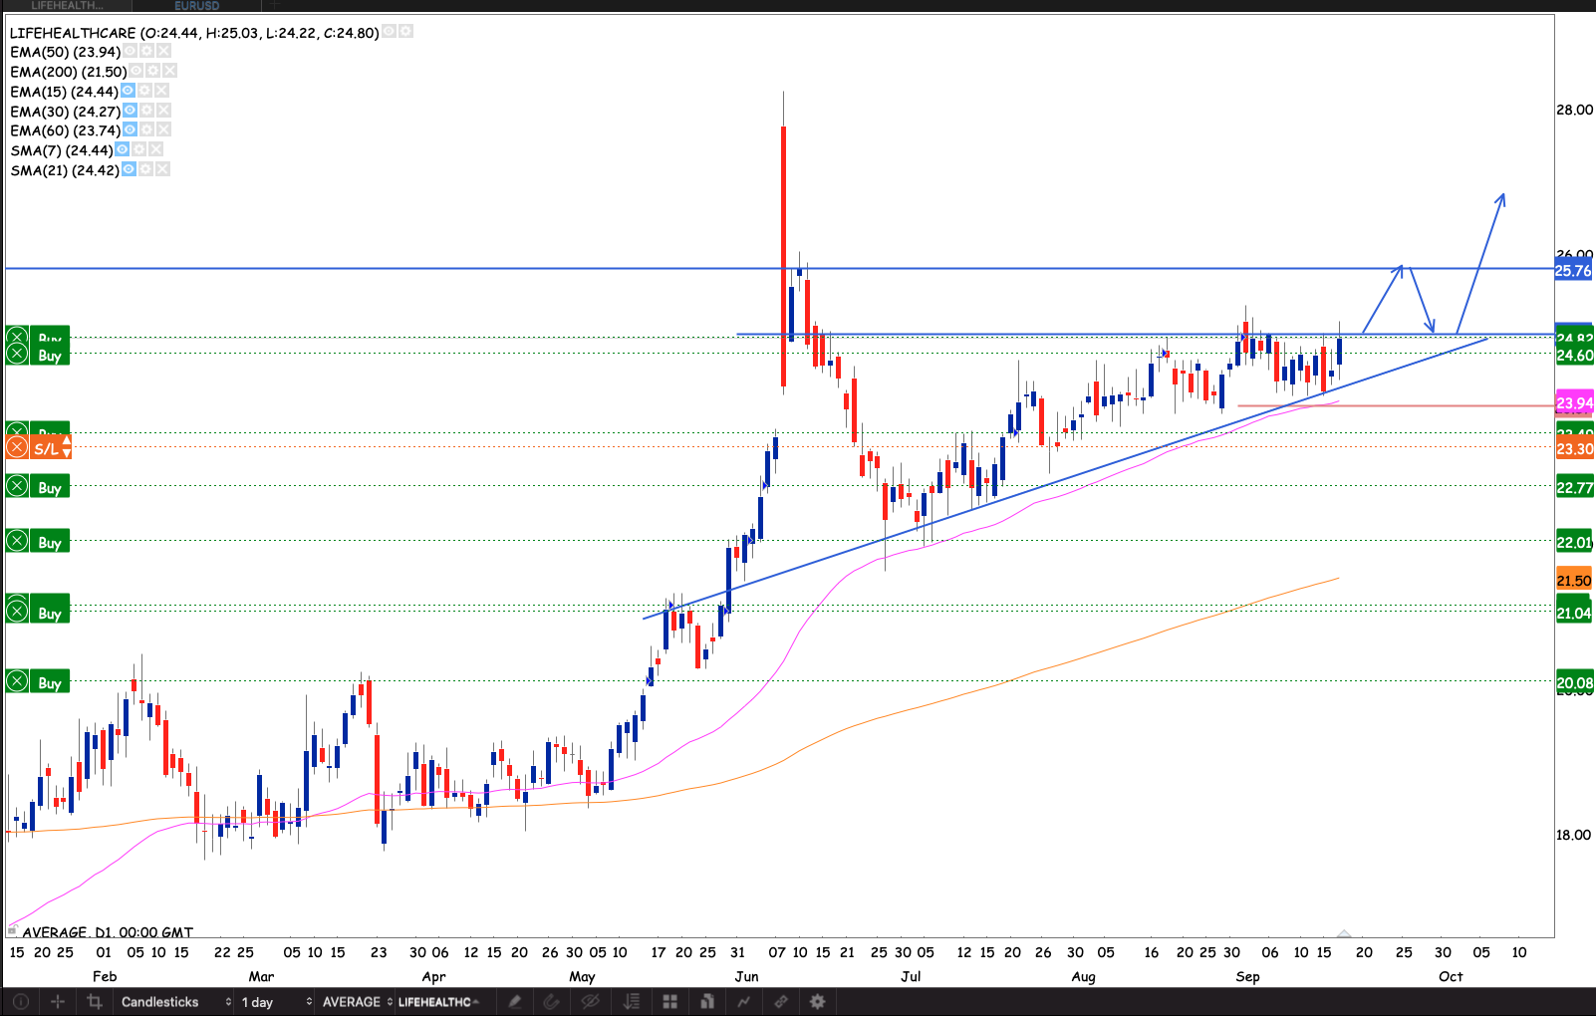
Task: Click the chain link icon
Action: [x=781, y=1002]
